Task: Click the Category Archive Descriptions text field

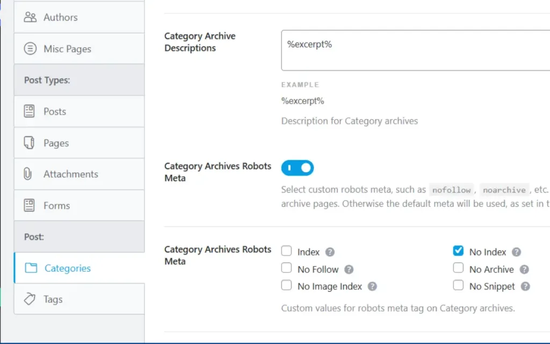Action: tap(415, 50)
